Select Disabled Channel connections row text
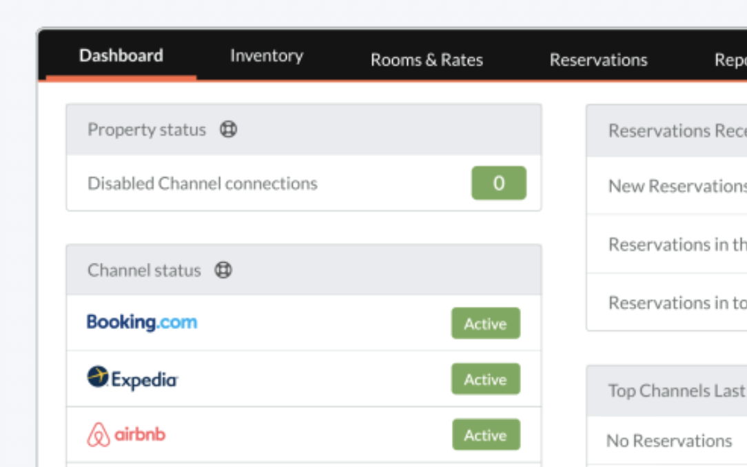This screenshot has width=747, height=467. click(x=203, y=183)
